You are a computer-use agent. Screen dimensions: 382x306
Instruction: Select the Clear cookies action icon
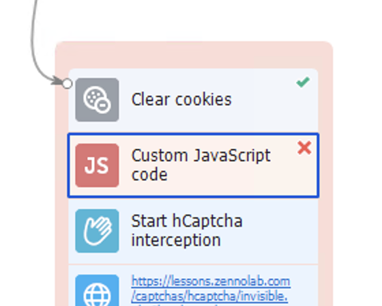pos(97,100)
